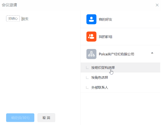Click the grey organization chart icon

91,54
